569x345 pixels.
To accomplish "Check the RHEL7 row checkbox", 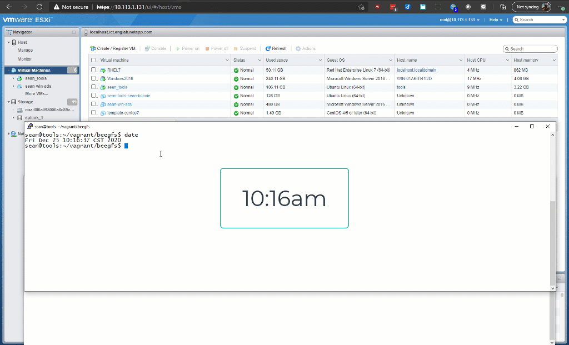I will point(93,69).
